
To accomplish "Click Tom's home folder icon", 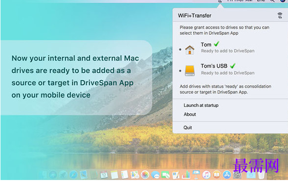I will (x=190, y=50).
